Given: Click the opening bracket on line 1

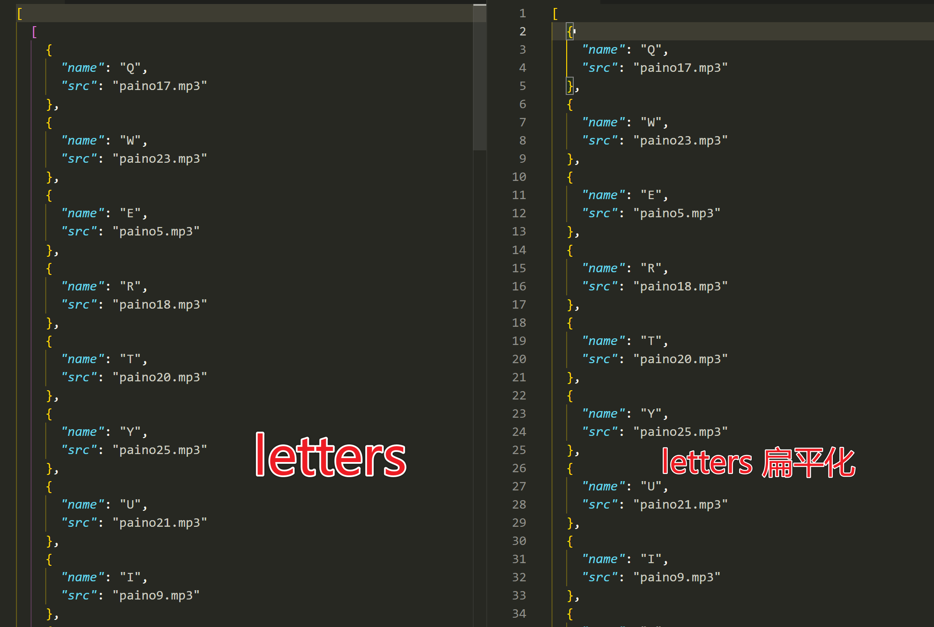Looking at the screenshot, I should tap(555, 14).
